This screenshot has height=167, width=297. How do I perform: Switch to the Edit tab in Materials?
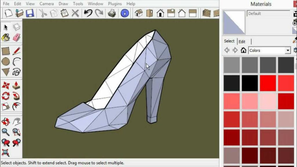(x=242, y=41)
